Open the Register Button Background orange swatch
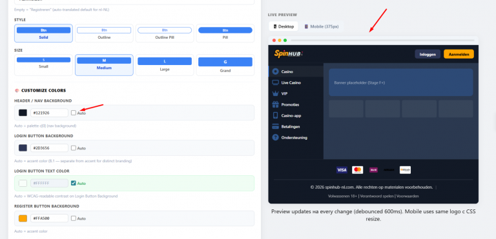Viewport: 496px width, 239px height. click(23, 218)
